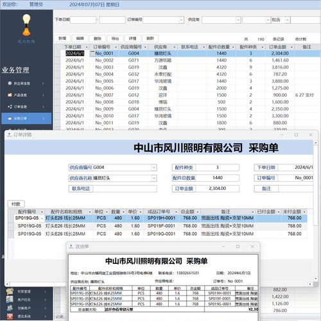Screen dimensions: 321x321
Task: Expand the 供应商编号 G004 combo in order details
Action: 154,168
